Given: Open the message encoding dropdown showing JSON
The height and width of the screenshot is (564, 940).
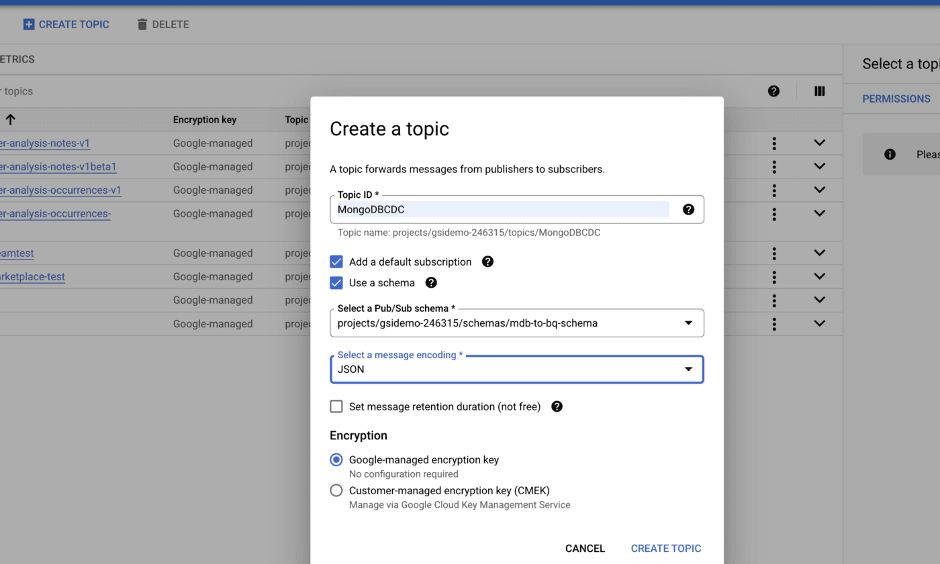Looking at the screenshot, I should pos(516,370).
